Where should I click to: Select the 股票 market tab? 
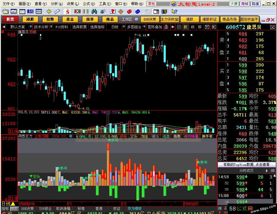10,19
